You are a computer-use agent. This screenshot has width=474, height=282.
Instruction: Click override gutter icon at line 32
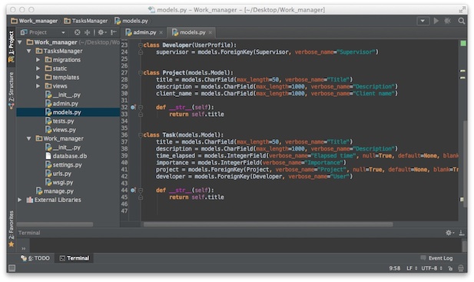pyautogui.click(x=133, y=108)
